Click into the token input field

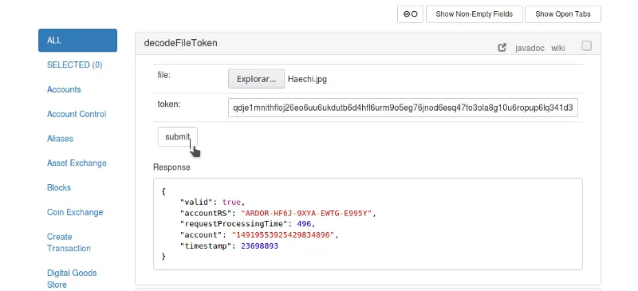click(x=403, y=108)
